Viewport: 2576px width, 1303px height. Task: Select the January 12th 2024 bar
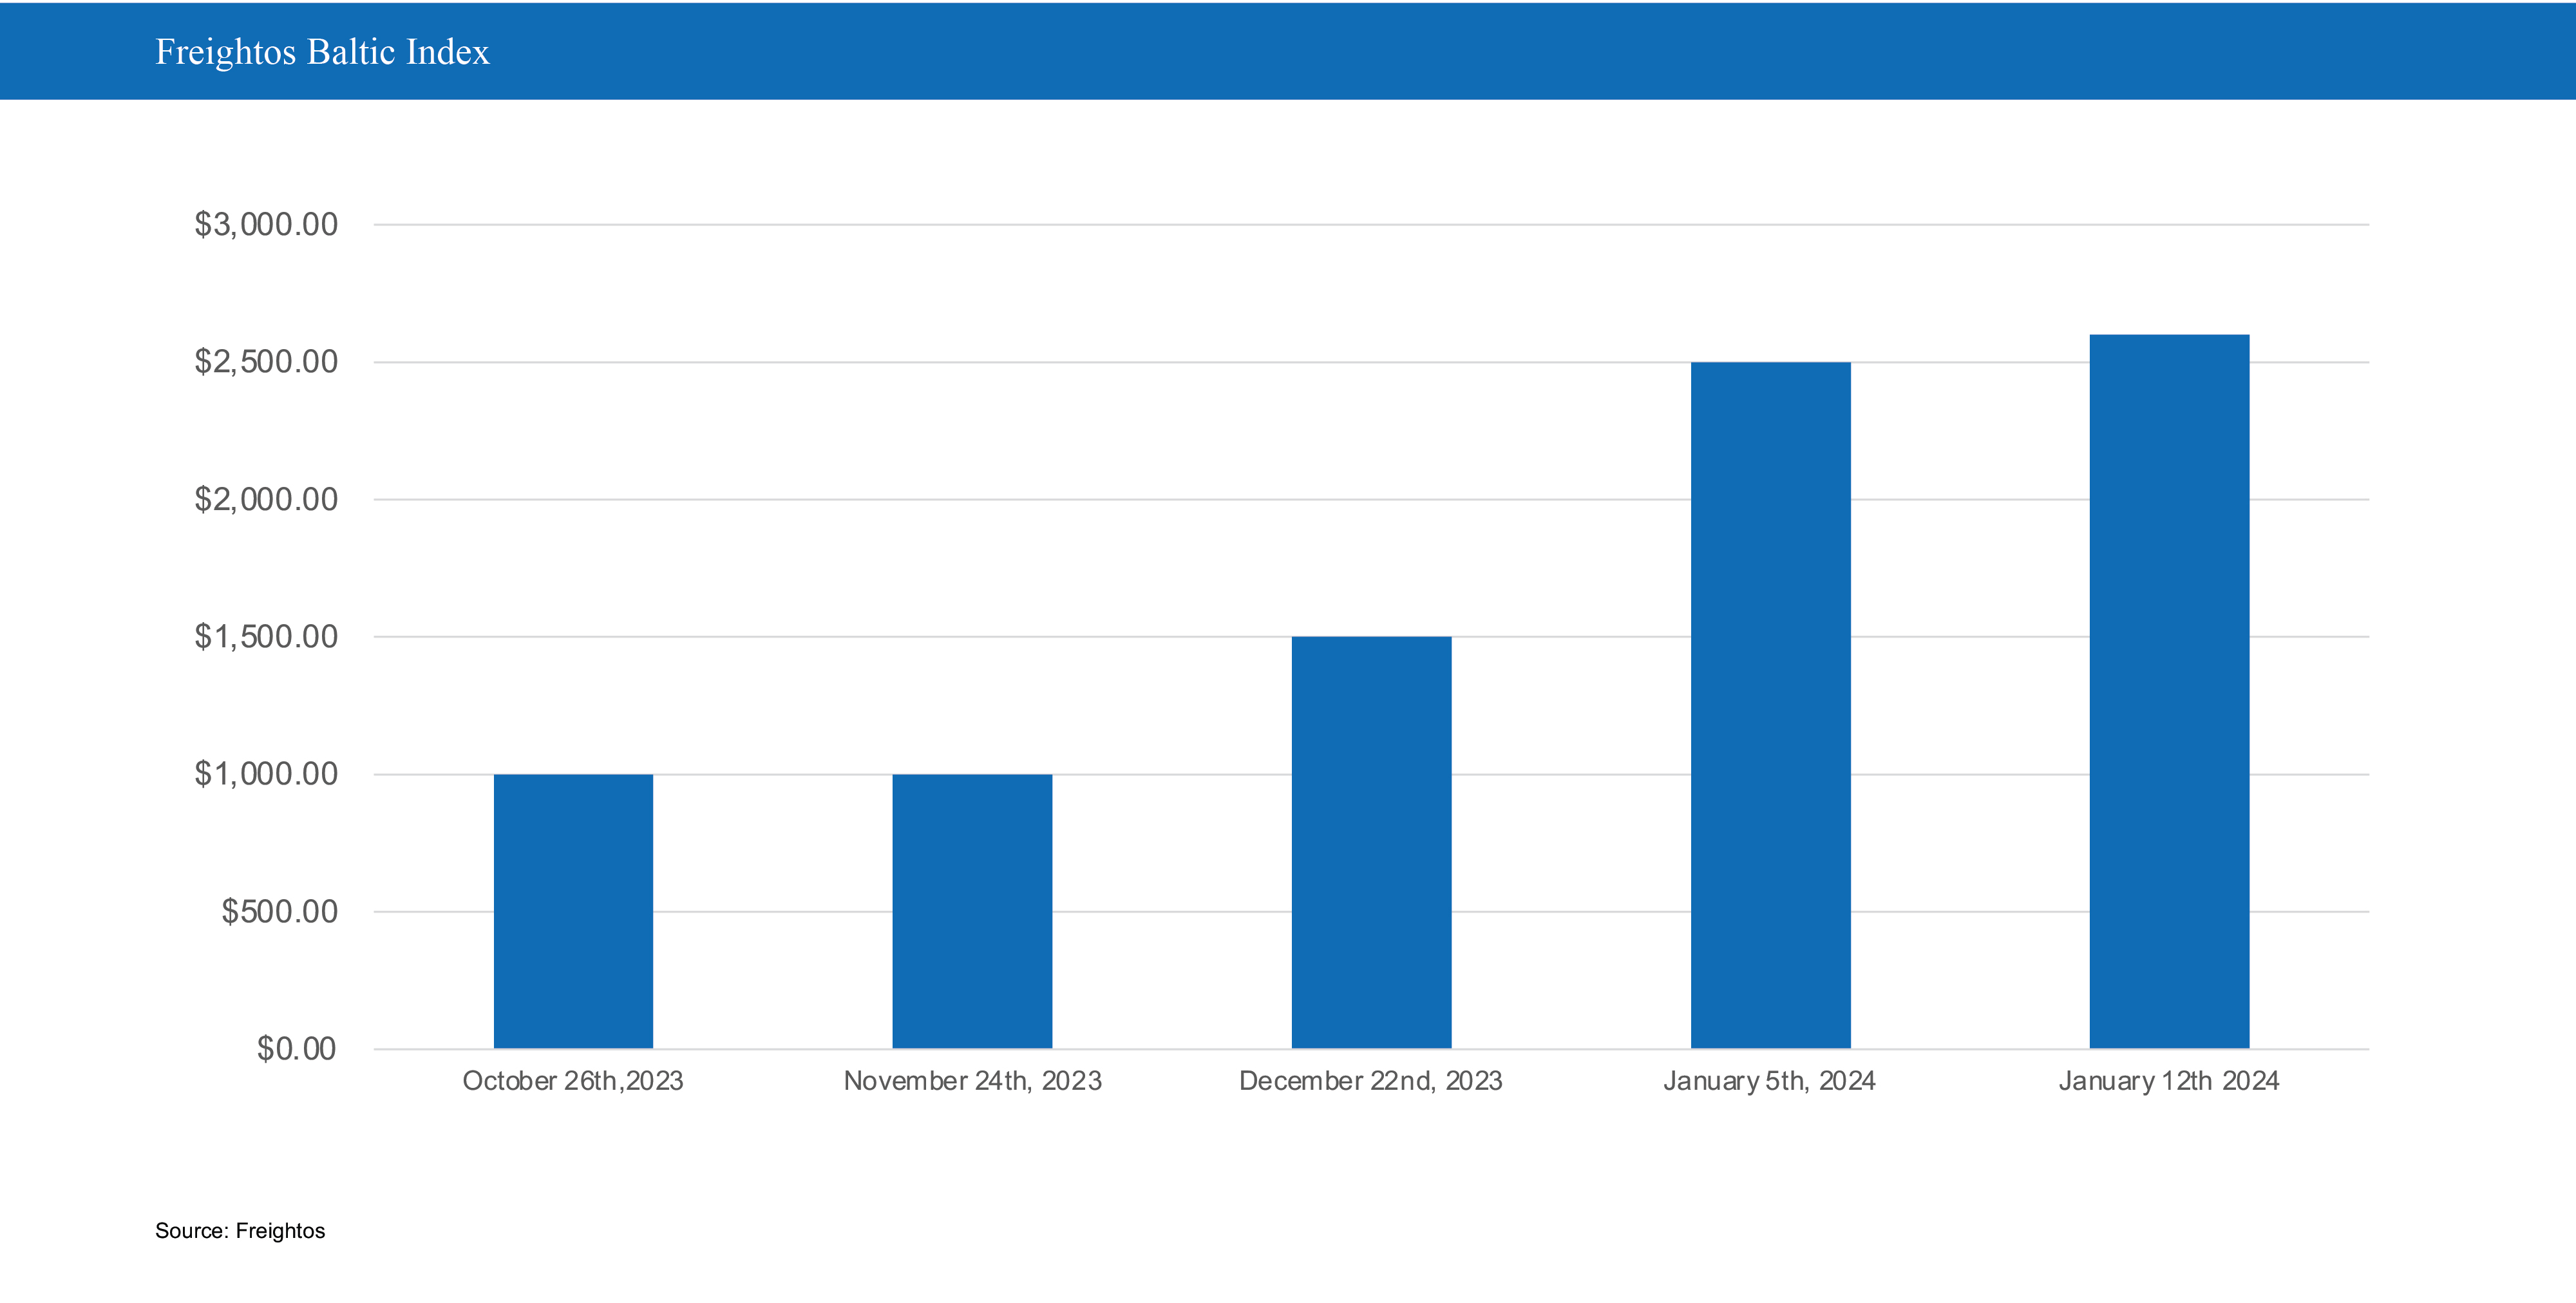[x=2169, y=691]
